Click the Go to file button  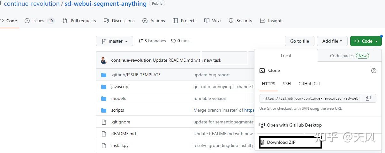(x=299, y=41)
